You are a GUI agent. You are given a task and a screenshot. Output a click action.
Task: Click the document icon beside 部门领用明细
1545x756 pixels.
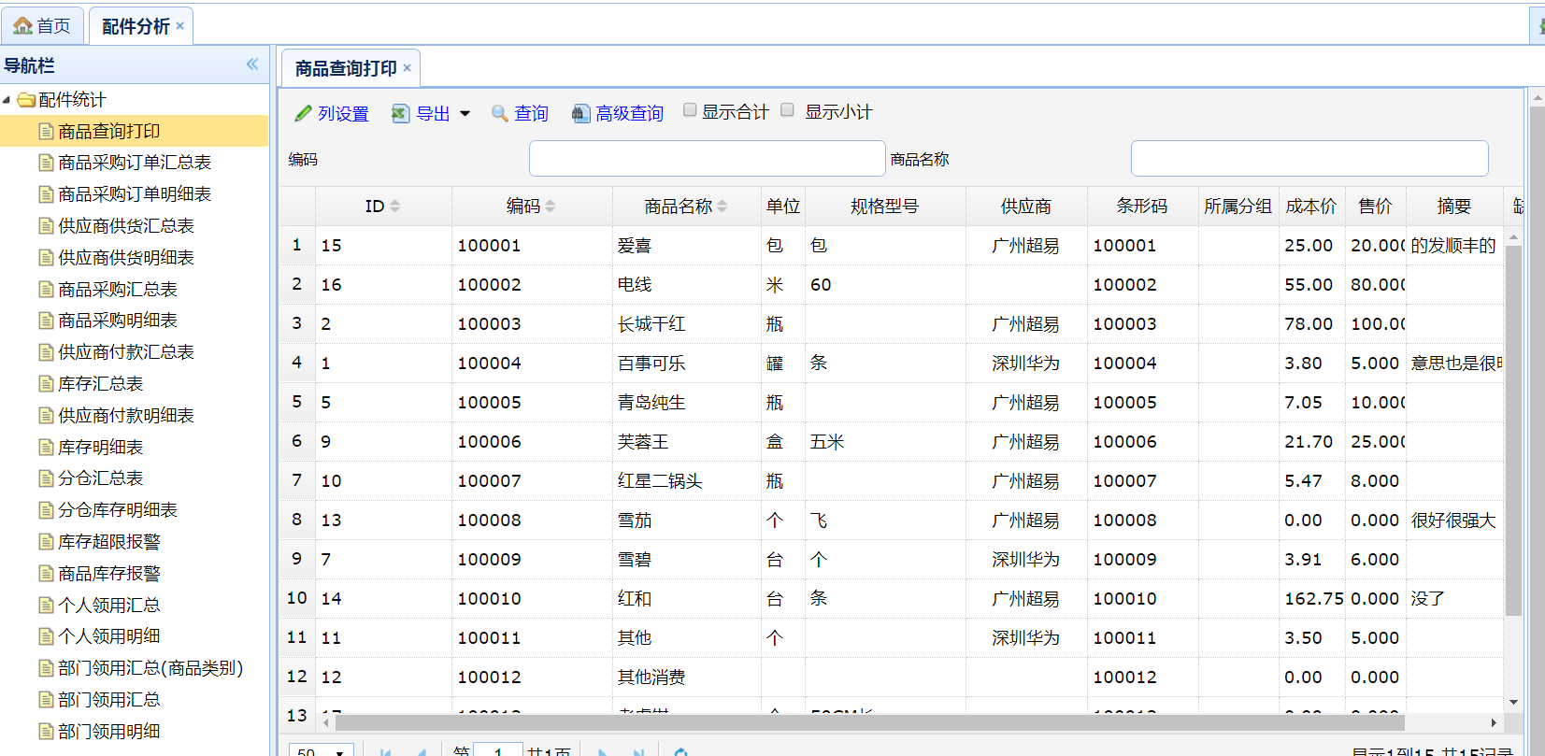click(x=46, y=732)
